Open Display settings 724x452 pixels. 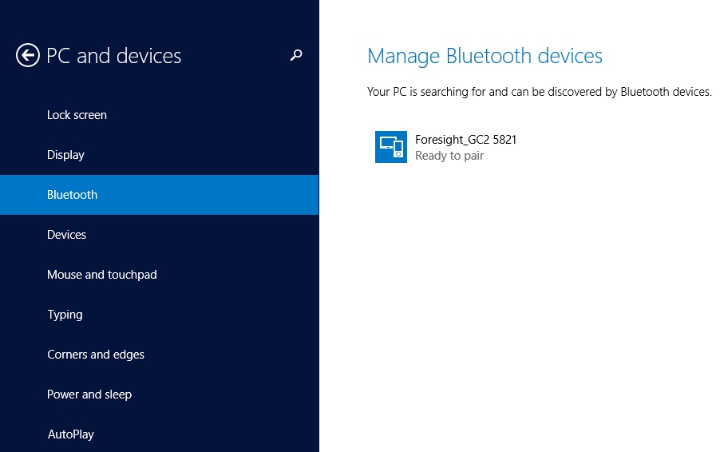pyautogui.click(x=160, y=155)
